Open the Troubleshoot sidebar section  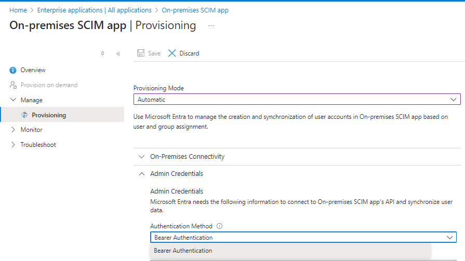(38, 145)
